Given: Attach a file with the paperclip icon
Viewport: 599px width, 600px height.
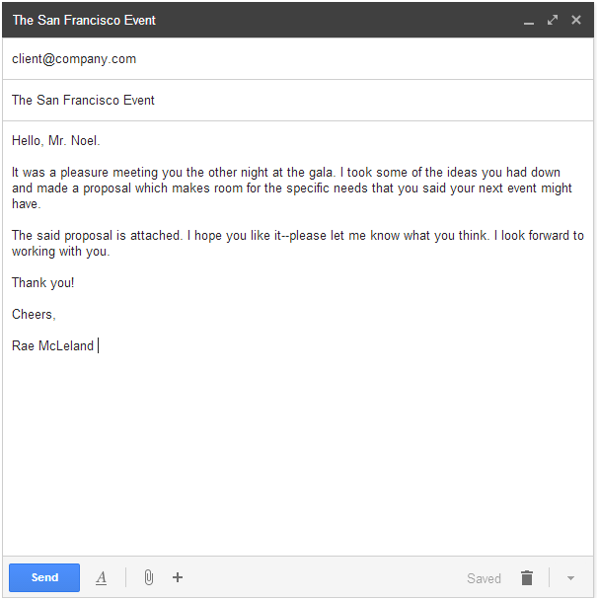Looking at the screenshot, I should [x=149, y=577].
